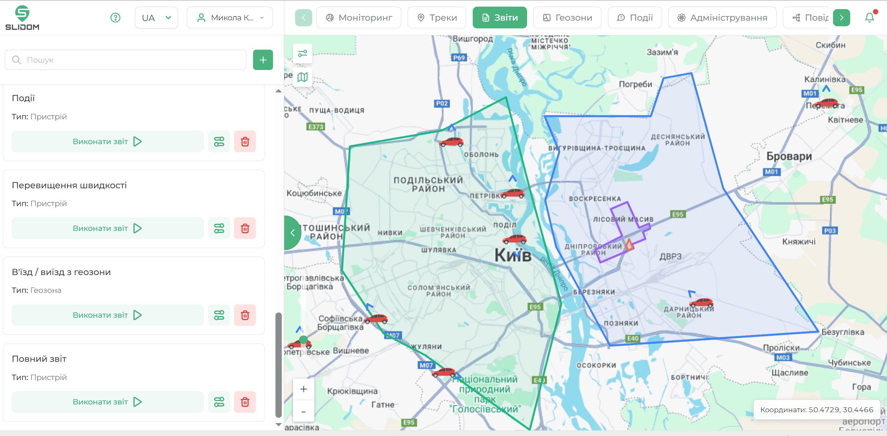Run the Повний звіт report
The image size is (887, 436).
107,402
